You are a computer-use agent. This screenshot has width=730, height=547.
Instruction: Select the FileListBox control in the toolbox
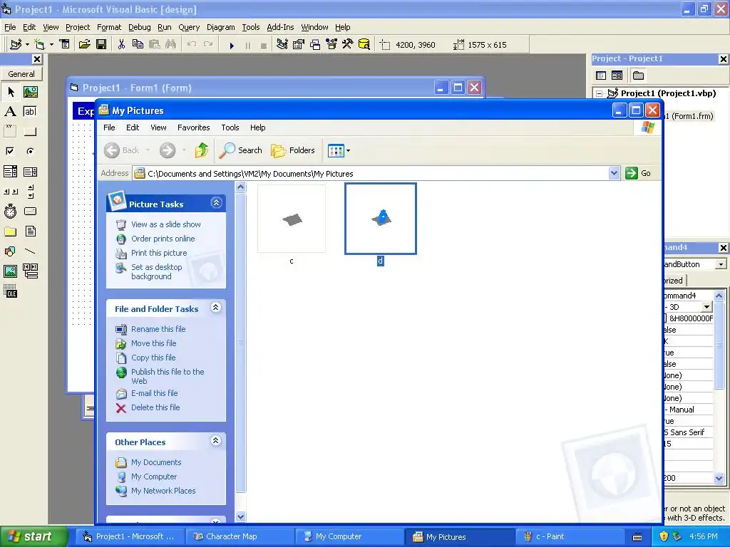coord(30,231)
